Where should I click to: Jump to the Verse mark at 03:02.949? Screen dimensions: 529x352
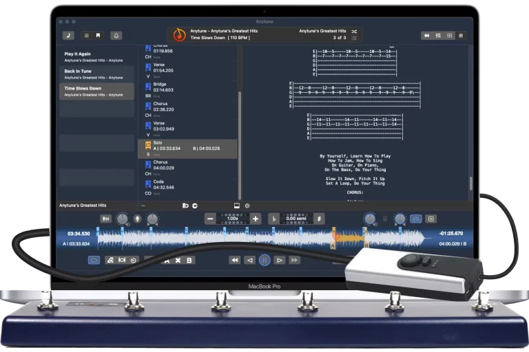tap(187, 129)
